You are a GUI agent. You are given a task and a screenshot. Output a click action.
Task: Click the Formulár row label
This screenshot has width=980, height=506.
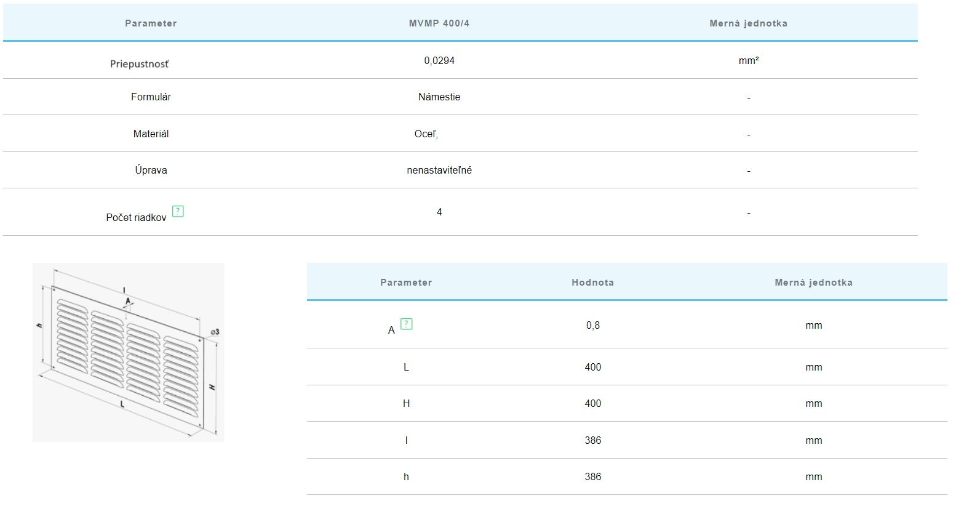click(x=151, y=97)
